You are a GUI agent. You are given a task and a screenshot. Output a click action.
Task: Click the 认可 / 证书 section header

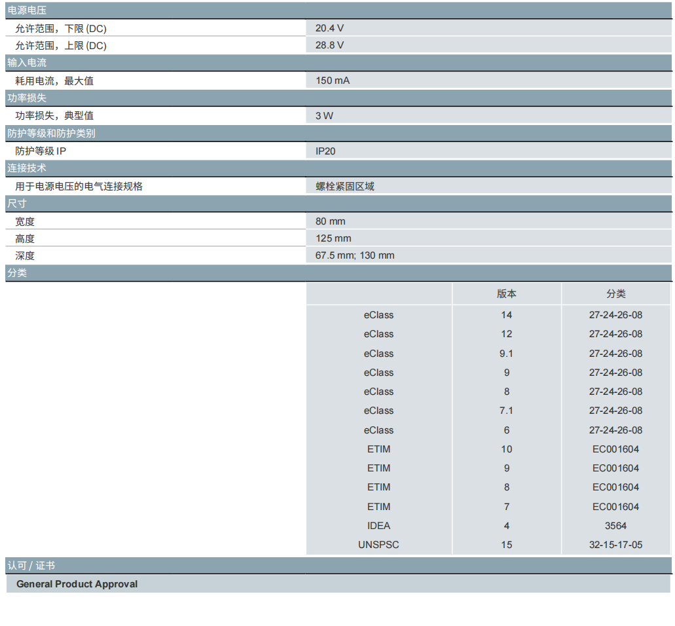click(31, 566)
